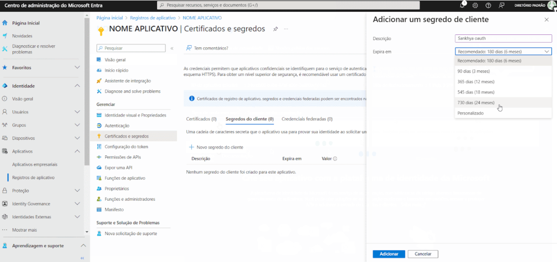Click the Valor info icon
Viewport: 557px width, 262px height.
335,159
